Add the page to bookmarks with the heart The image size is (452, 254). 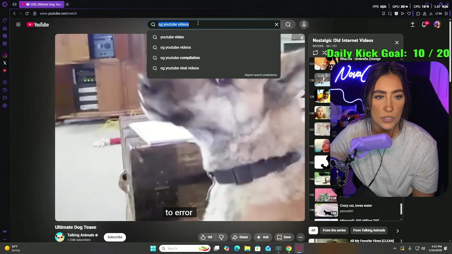click(x=409, y=13)
